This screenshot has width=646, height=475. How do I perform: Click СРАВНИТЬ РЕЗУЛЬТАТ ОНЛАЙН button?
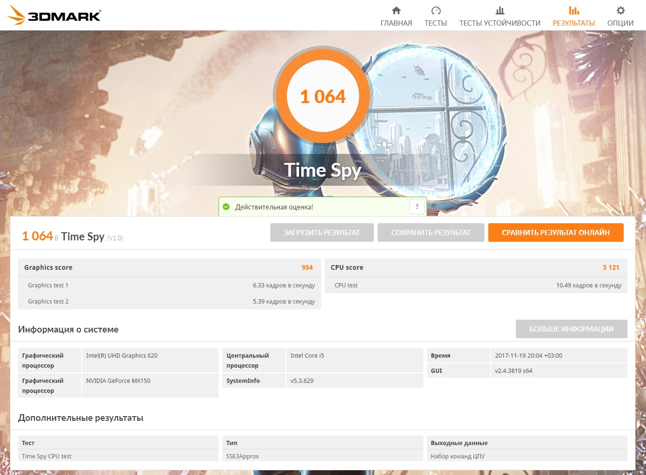[x=556, y=233]
